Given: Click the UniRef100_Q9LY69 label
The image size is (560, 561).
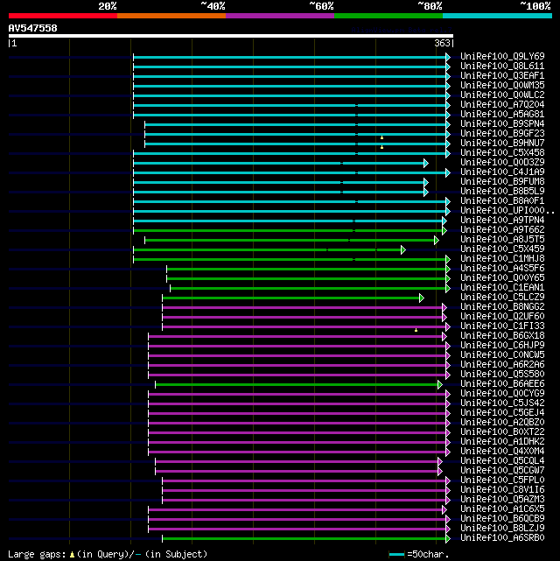Looking at the screenshot, I should click(502, 57).
